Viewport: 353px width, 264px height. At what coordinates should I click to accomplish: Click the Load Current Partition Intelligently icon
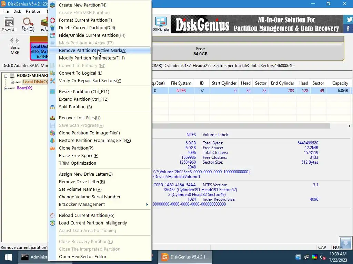pyautogui.click(x=52, y=223)
